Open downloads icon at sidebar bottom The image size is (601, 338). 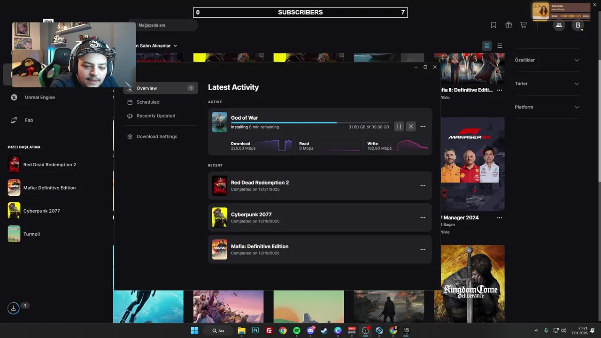pyautogui.click(x=13, y=308)
